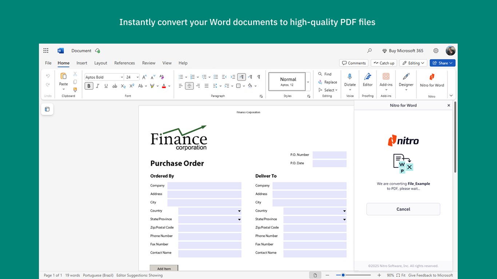Switch to the View tab
The height and width of the screenshot is (279, 497).
167,63
